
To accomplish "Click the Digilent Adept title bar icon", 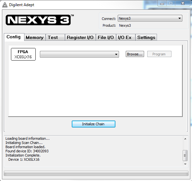I will (5, 5).
